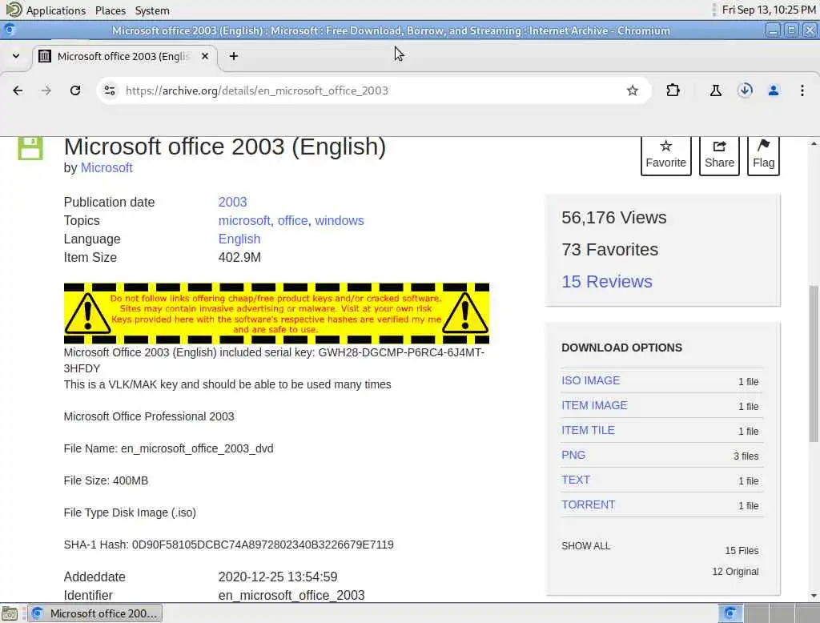The image size is (820, 623).
Task: Expand the tab search dropdown
Action: pyautogui.click(x=16, y=56)
